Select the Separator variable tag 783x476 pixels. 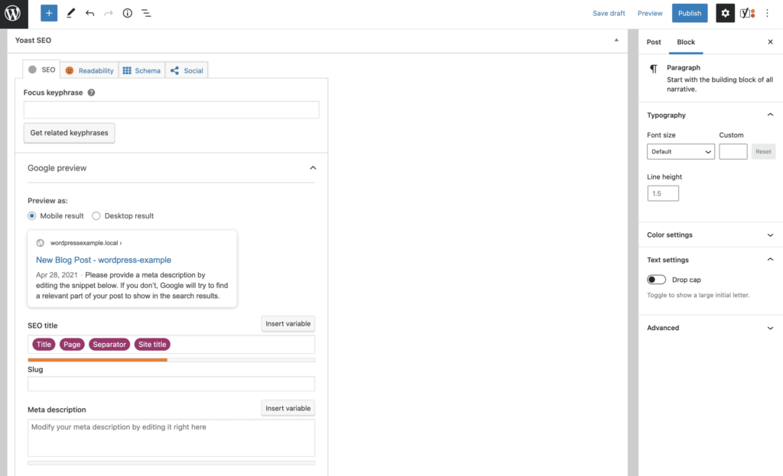109,345
